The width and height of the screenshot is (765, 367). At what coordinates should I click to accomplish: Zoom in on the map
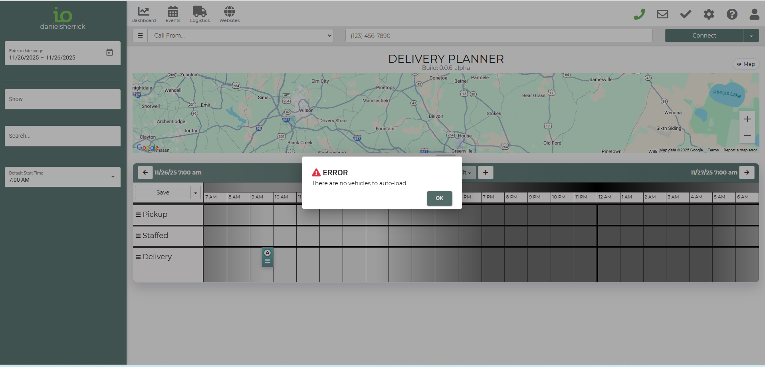pyautogui.click(x=747, y=119)
